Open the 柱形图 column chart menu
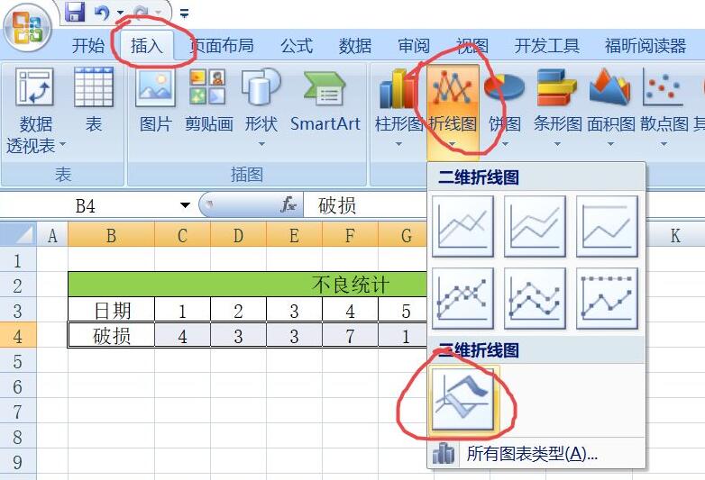 (398, 108)
